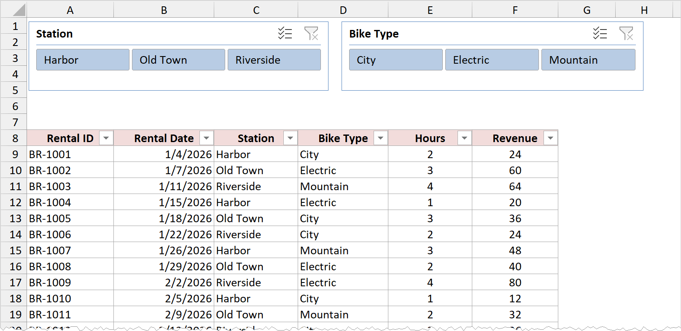Clear the Station slicer filter

[x=311, y=33]
